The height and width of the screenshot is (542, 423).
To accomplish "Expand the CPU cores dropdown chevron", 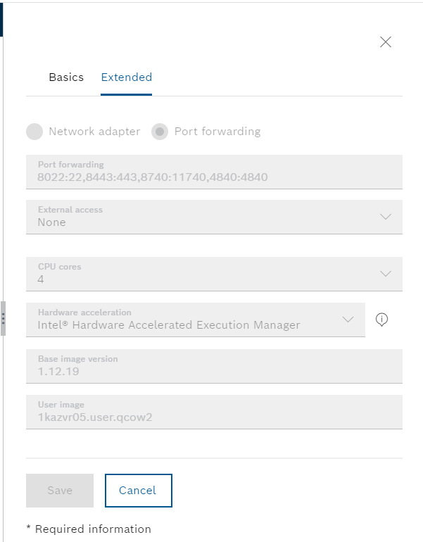I will pyautogui.click(x=385, y=274).
